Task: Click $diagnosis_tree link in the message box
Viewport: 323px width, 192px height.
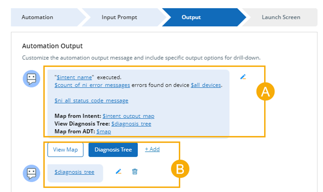Action: (131, 124)
